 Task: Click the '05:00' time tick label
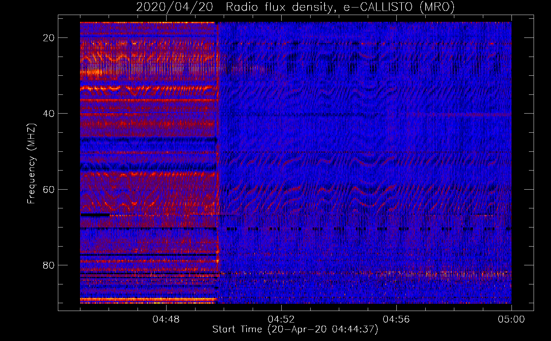[511, 320]
